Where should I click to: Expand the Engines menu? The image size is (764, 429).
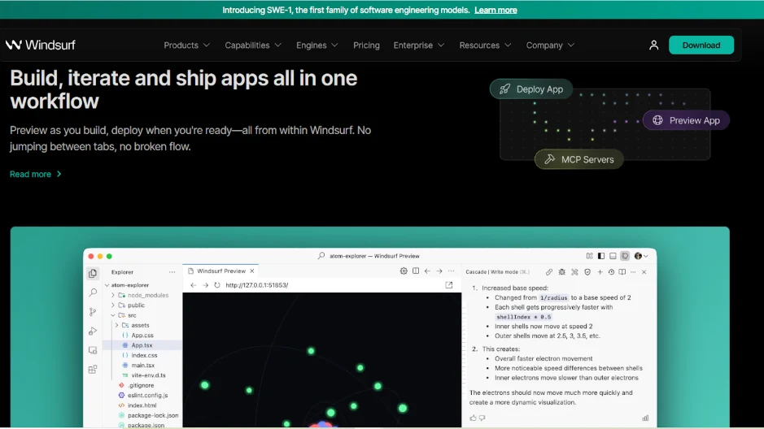coord(317,45)
